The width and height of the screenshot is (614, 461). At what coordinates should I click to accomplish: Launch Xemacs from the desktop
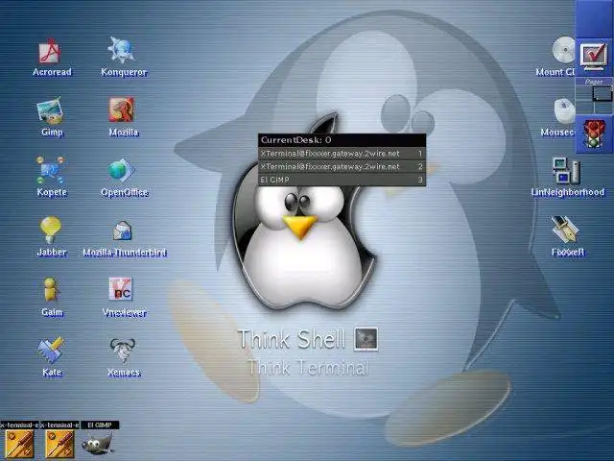[x=123, y=350]
